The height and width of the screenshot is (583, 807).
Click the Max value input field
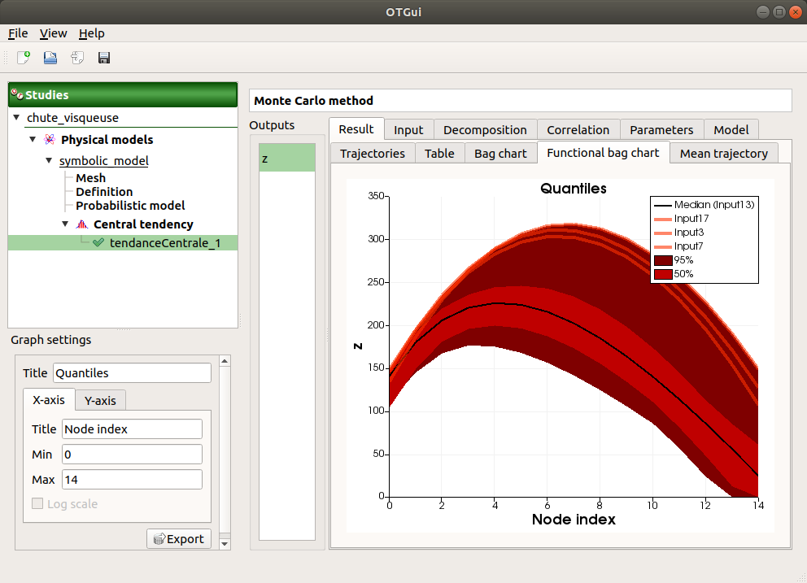click(x=132, y=479)
